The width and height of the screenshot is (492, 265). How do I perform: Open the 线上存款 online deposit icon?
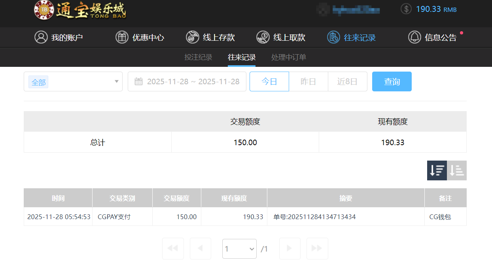coord(193,37)
